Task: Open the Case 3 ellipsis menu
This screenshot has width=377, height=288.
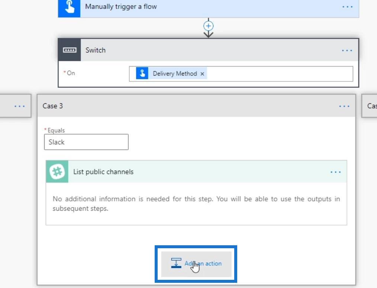Action: pos(344,106)
